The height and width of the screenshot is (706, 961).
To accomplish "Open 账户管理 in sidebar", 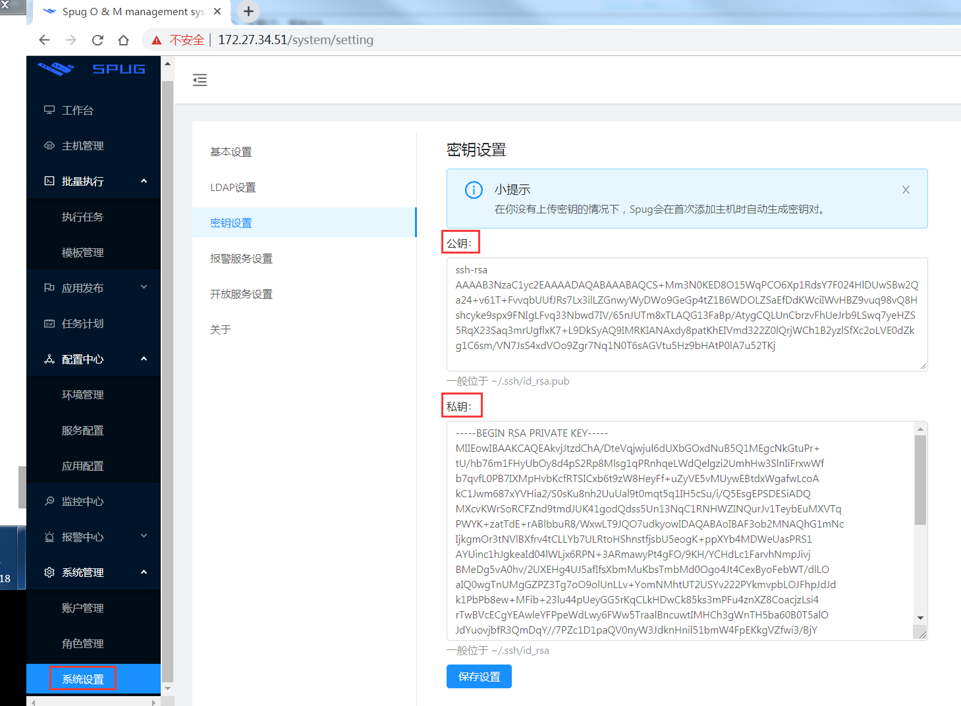I will click(x=94, y=608).
